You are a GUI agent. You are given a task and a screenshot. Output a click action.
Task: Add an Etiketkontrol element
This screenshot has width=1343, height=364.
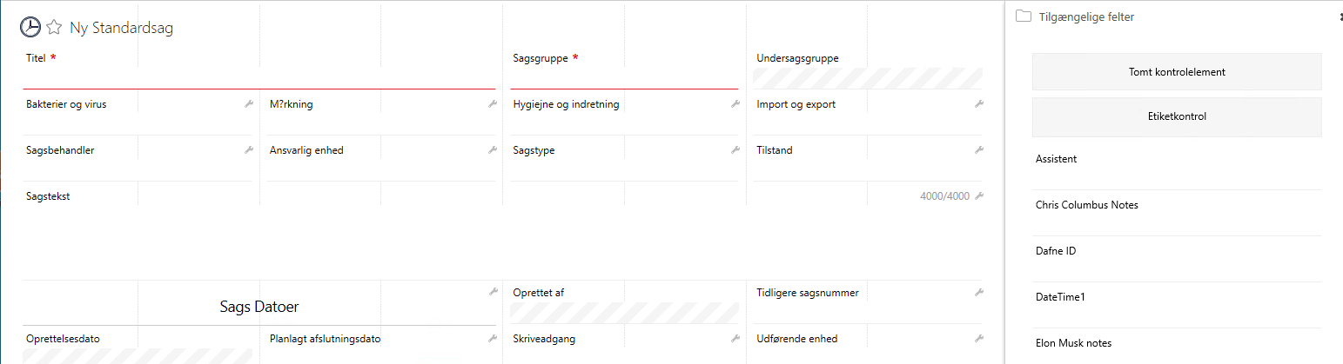(x=1177, y=116)
